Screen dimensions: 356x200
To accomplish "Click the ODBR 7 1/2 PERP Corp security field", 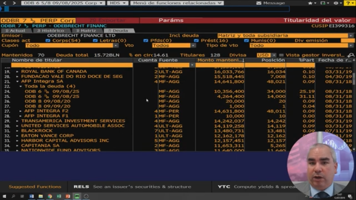I will click(x=38, y=21).
